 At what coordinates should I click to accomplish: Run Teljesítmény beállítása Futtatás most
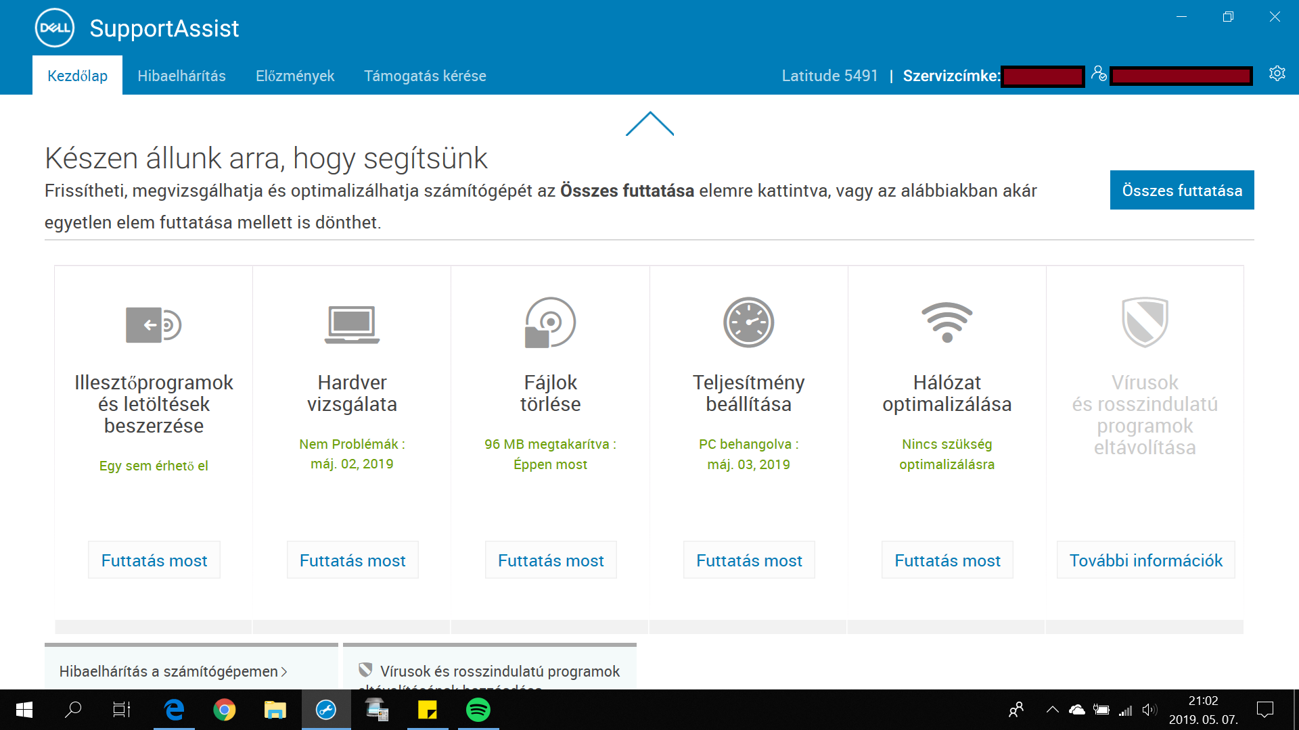[749, 560]
